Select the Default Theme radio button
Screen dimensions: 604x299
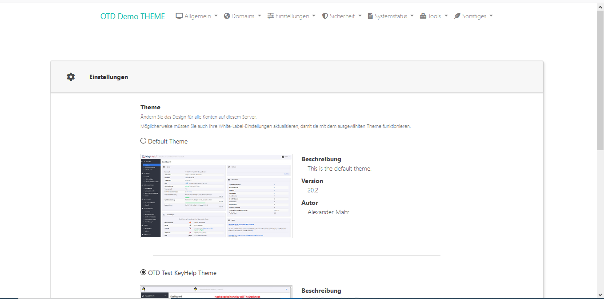coord(143,141)
